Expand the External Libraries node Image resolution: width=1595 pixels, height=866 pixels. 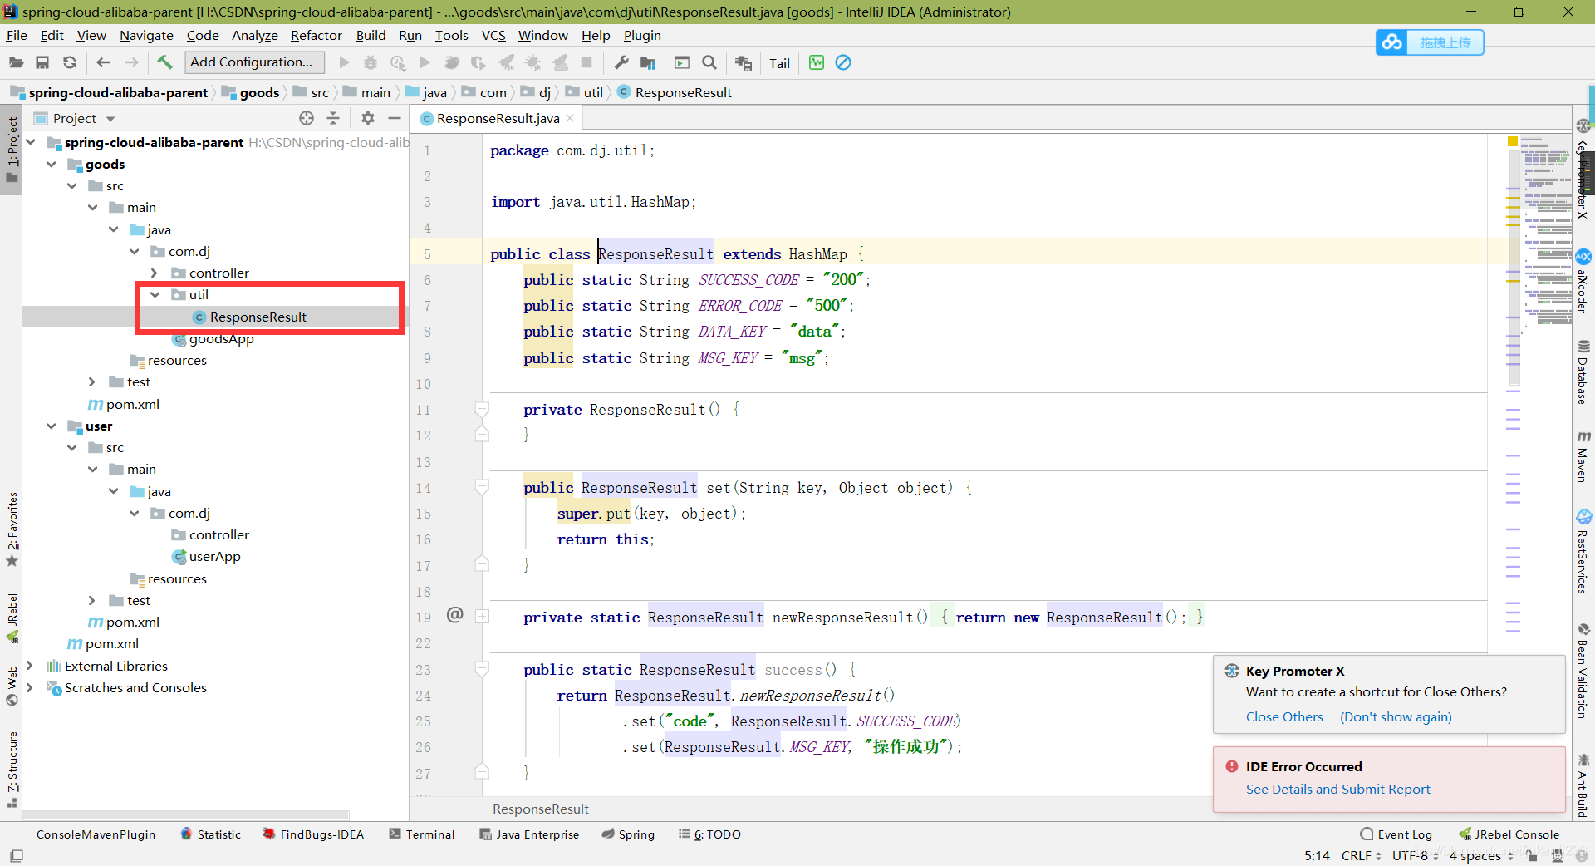coord(30,666)
